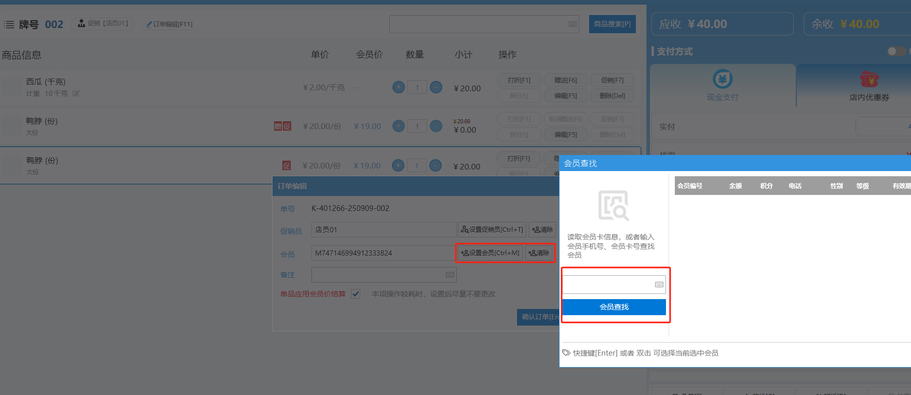Click the blue 会员查找 button
Screen dimensions: 911x395
(x=614, y=307)
